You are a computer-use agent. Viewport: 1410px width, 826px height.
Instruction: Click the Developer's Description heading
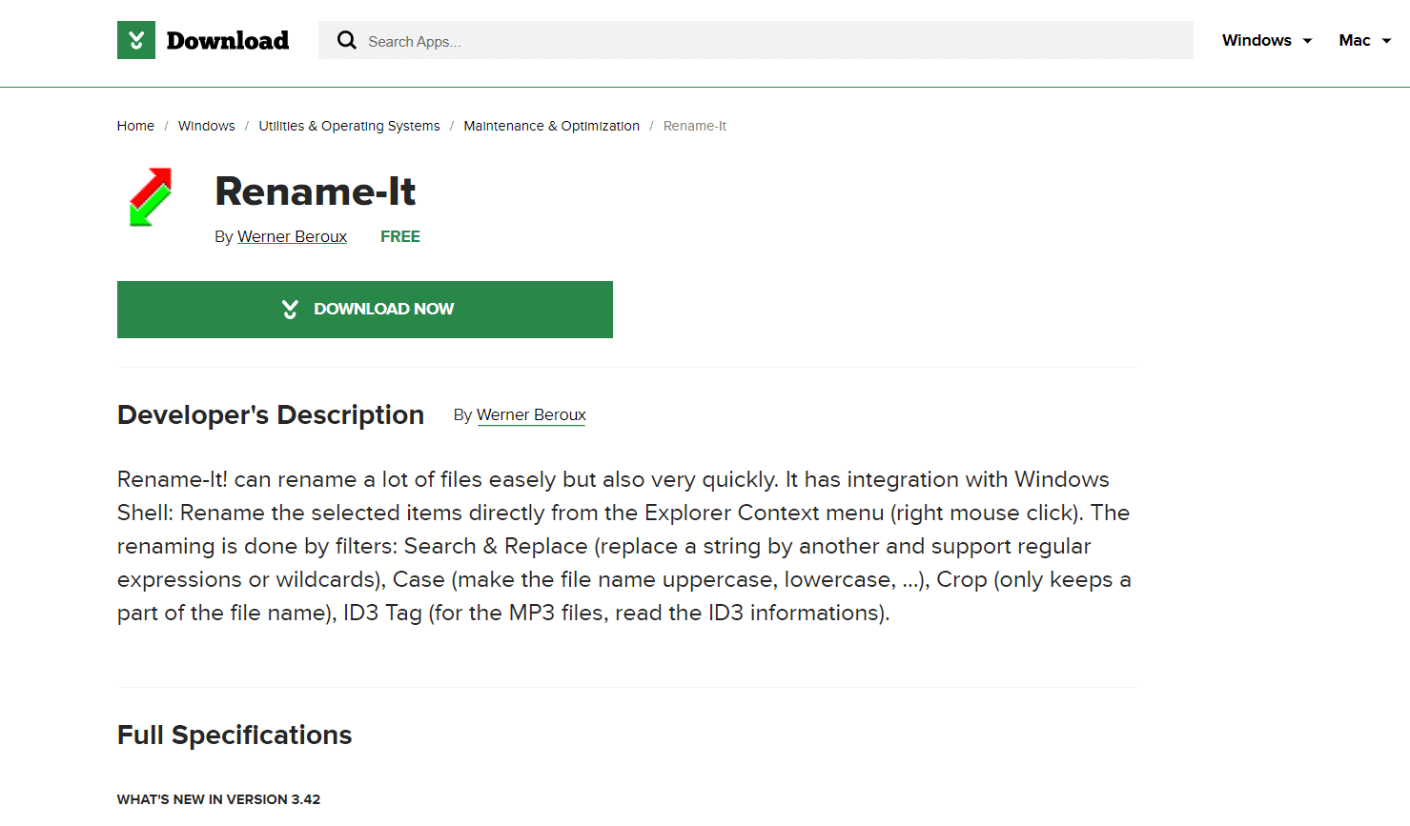click(271, 415)
